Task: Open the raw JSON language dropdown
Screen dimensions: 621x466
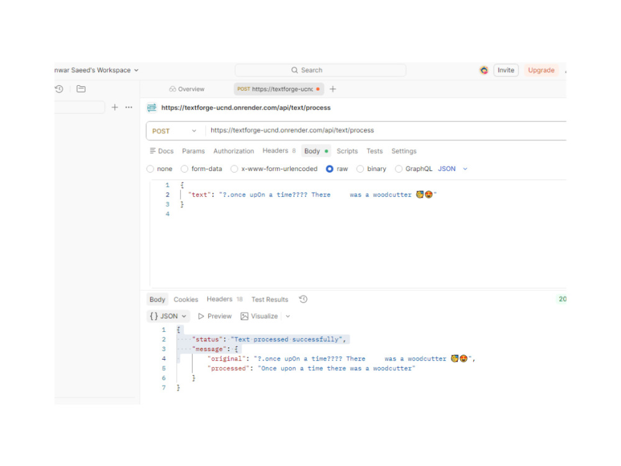Action: 453,169
